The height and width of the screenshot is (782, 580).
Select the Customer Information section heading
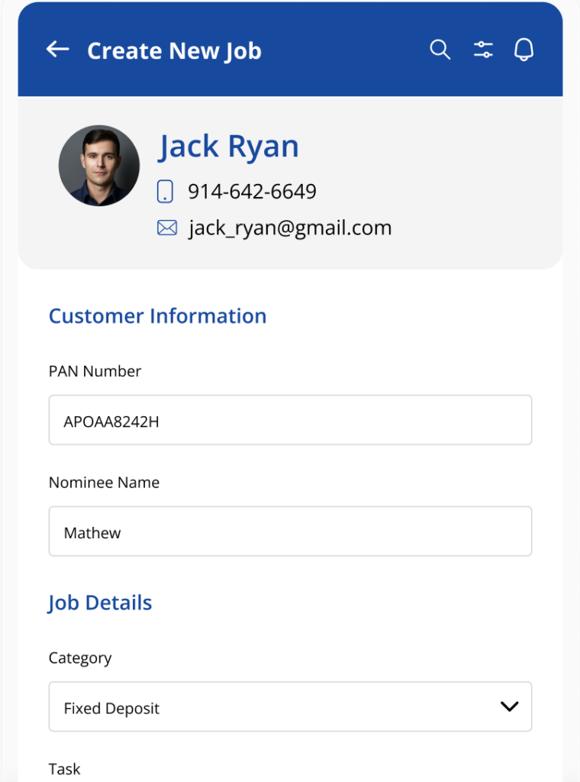pos(157,316)
